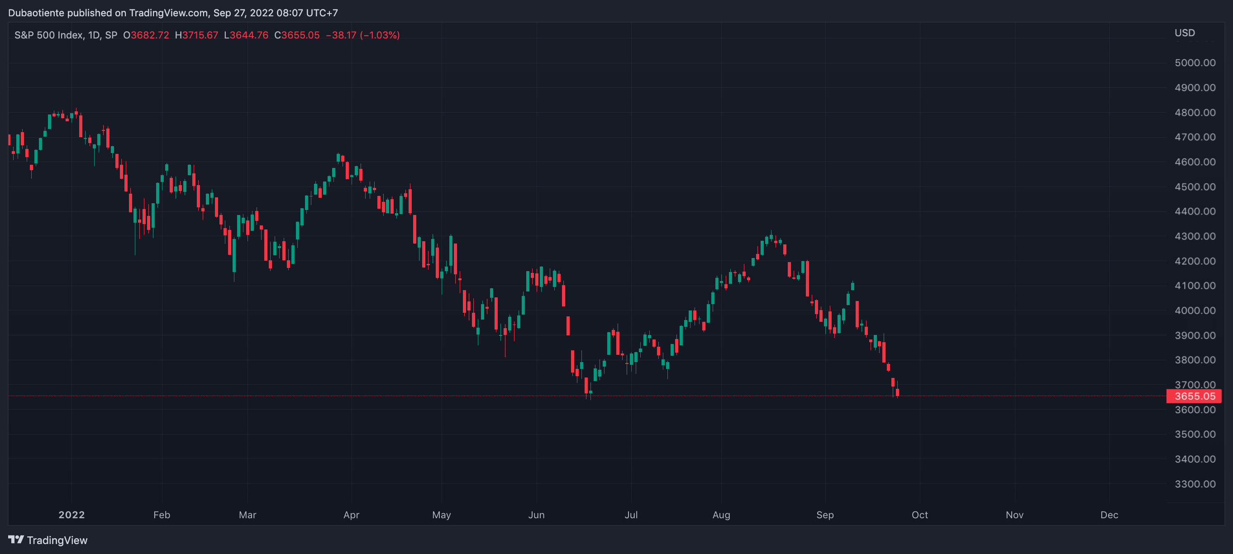This screenshot has height=554, width=1233.
Task: Click the 3900.00 price axis label
Action: pyautogui.click(x=1195, y=335)
